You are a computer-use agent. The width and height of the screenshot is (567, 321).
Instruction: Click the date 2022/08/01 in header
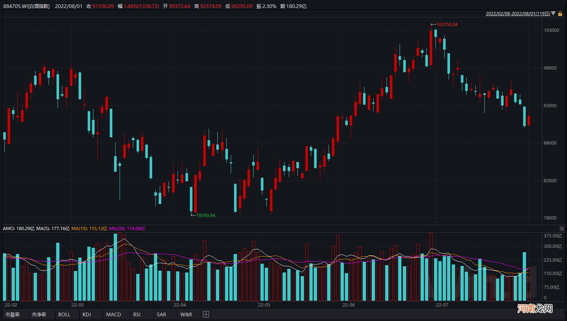coord(69,6)
